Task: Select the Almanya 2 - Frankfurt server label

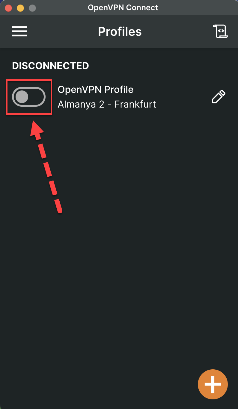Action: point(107,104)
